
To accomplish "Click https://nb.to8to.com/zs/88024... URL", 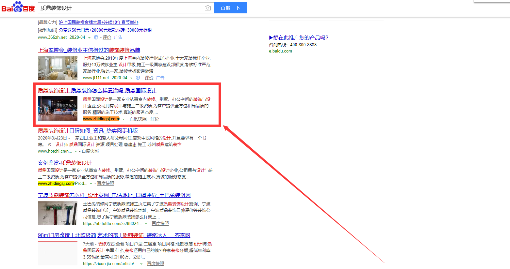I will click(113, 224).
